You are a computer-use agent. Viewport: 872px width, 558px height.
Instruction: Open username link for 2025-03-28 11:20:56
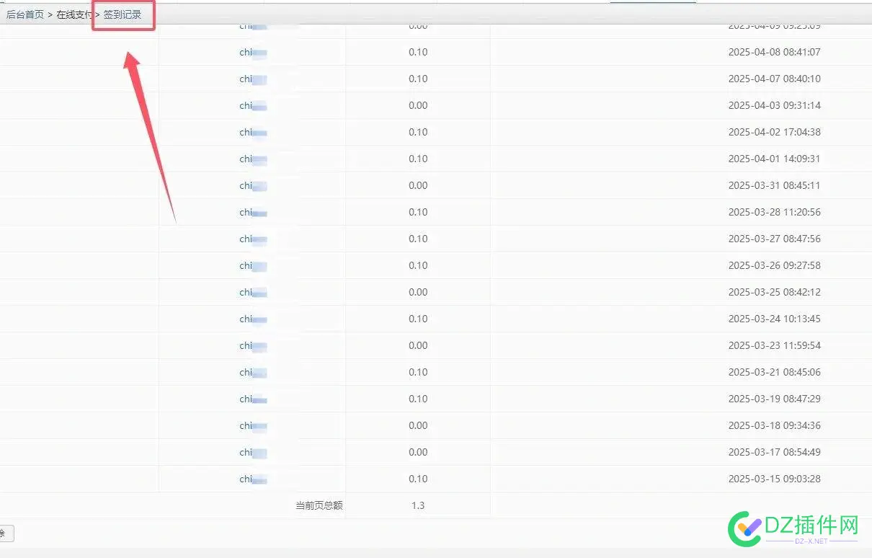tap(252, 212)
